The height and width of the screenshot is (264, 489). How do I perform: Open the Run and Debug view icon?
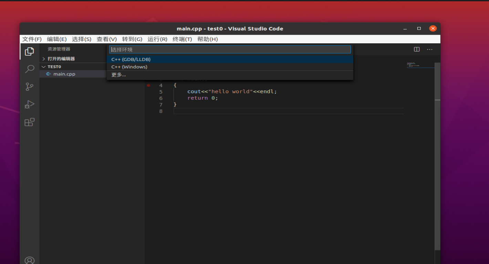(30, 104)
